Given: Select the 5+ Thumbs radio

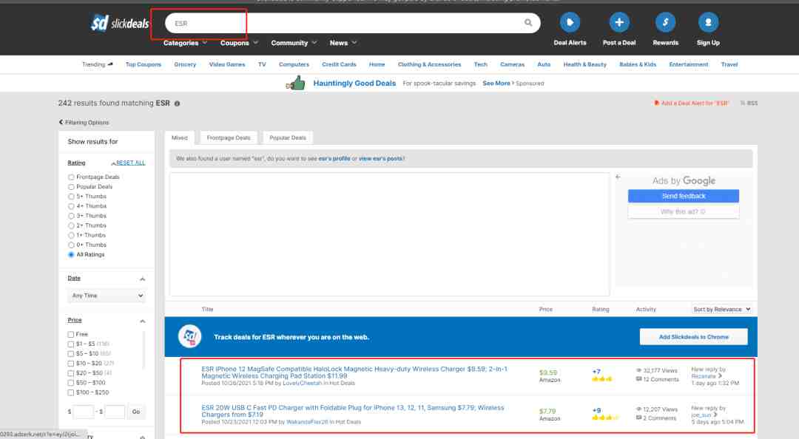Looking at the screenshot, I should point(71,197).
